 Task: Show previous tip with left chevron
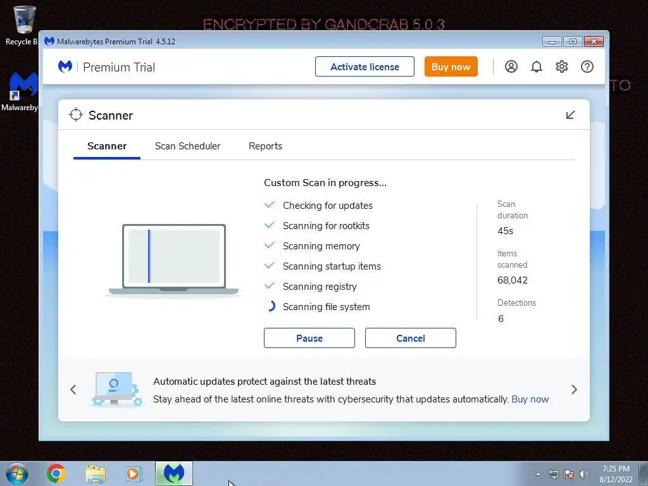tap(73, 389)
